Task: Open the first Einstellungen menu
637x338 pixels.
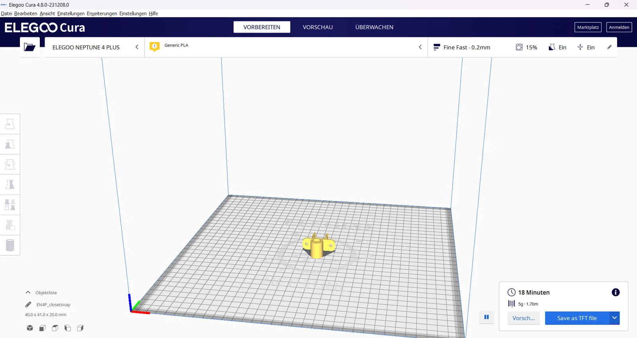Action: pos(71,14)
